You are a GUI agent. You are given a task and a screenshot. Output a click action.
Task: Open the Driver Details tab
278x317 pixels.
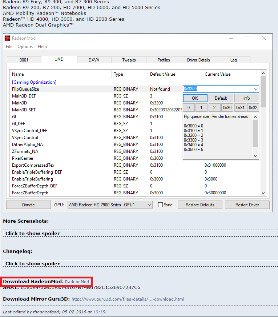[x=198, y=60]
